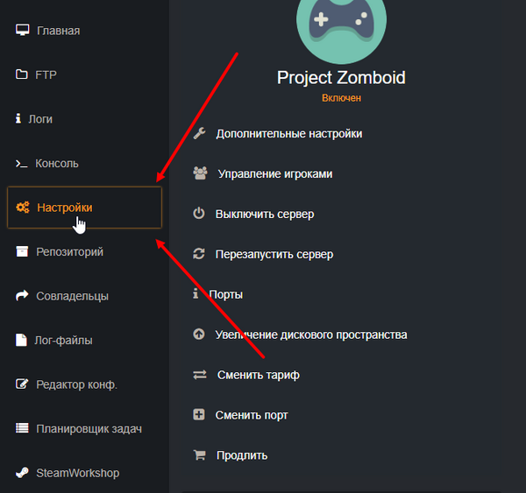Viewport: 526px width, 493px height.
Task: Open Лог-файлы in the sidebar
Action: click(x=64, y=340)
